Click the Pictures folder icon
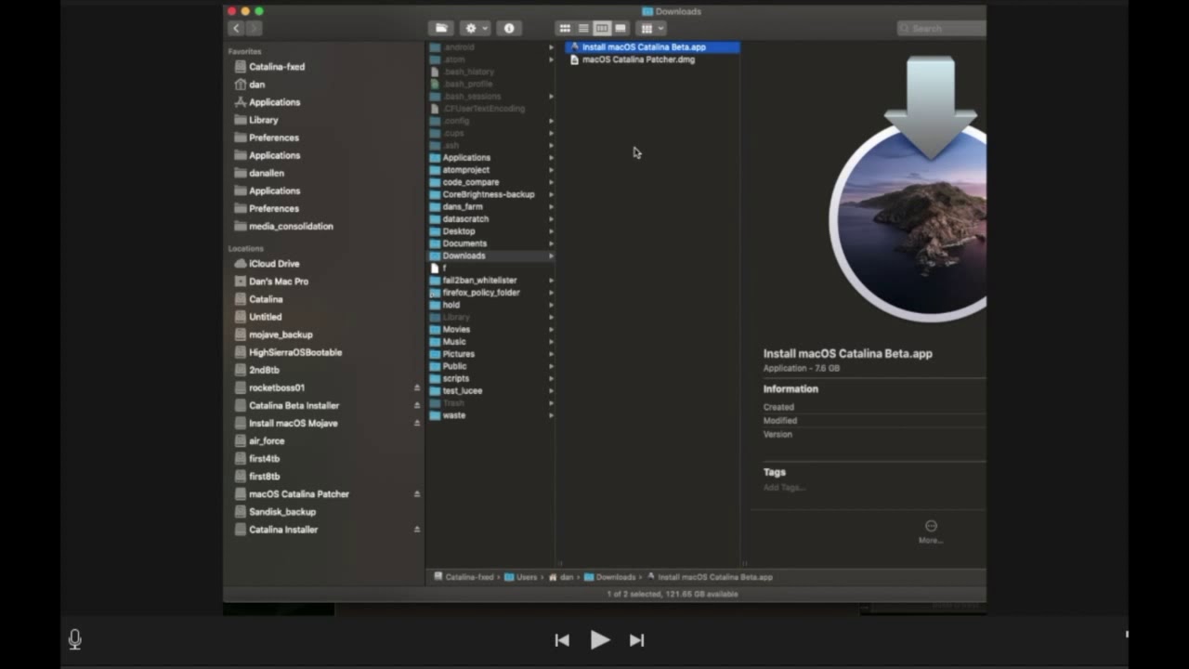 point(435,354)
